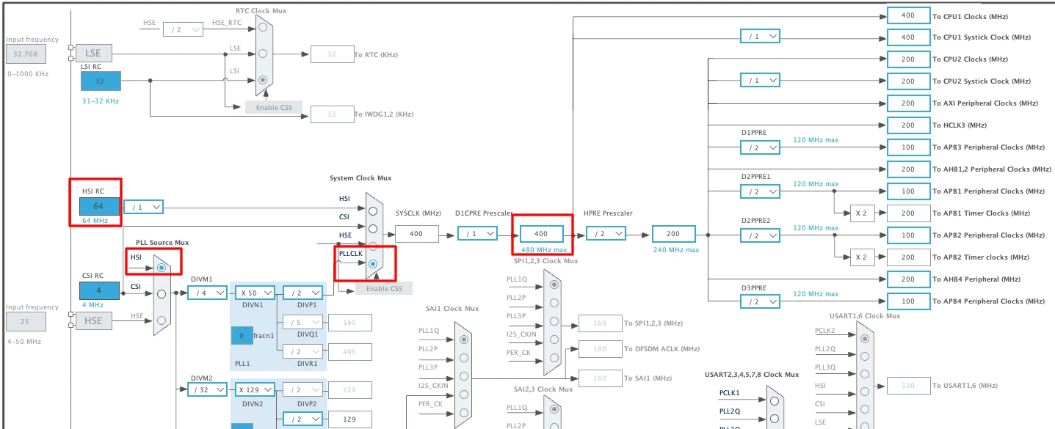Select I2S_CKIN in SPI1,2,3 Clock Mux
The height and width of the screenshot is (429, 1055).
(x=554, y=339)
